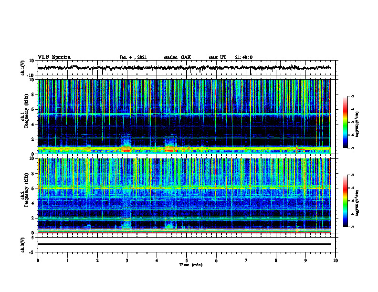Click the ch.2 spectrogram 6 kHz yellow band
This screenshot has height=292, width=378.
tap(184, 187)
